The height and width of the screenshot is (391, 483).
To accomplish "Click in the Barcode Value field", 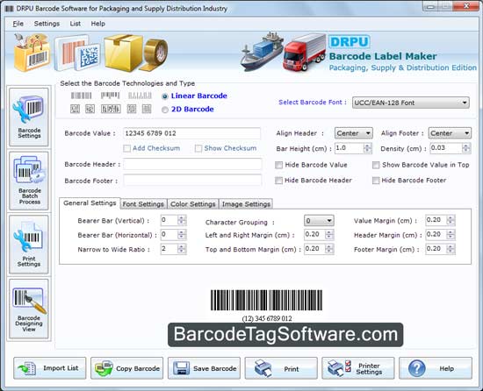I will 192,133.
